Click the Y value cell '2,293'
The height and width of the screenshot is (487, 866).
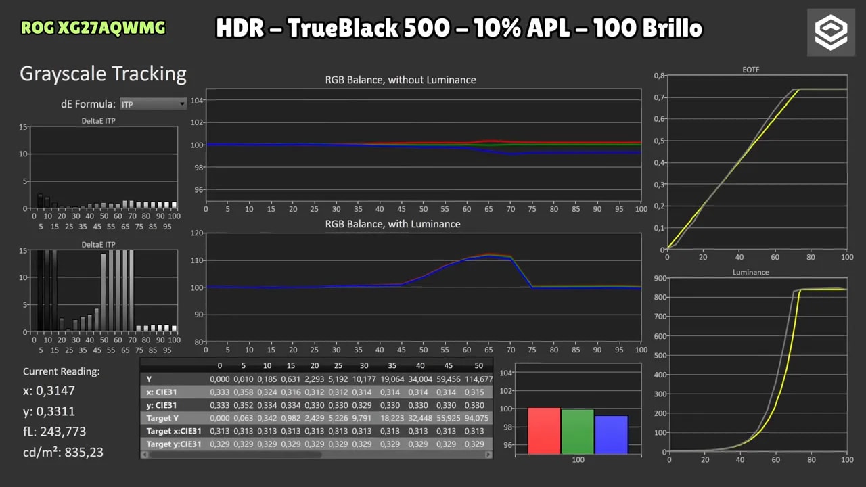click(315, 379)
